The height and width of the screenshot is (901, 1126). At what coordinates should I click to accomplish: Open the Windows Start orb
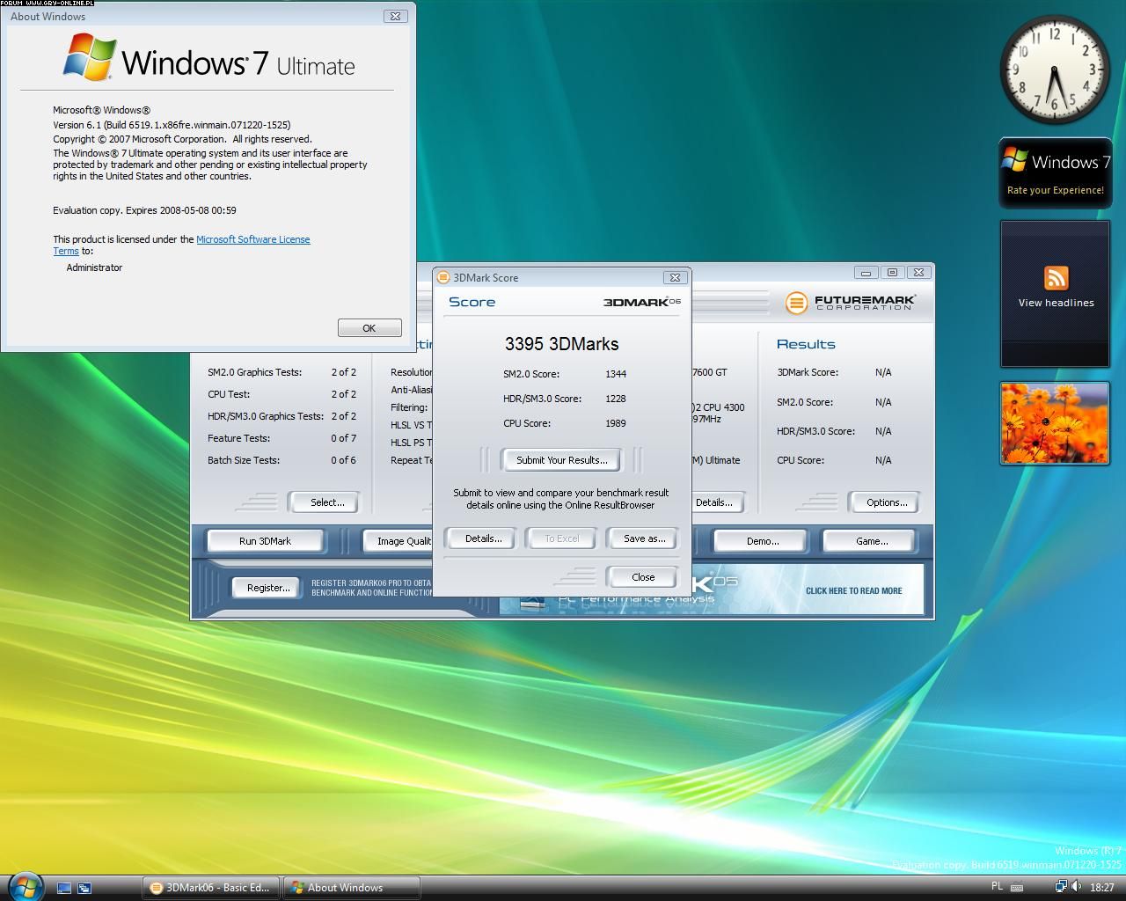(x=24, y=886)
